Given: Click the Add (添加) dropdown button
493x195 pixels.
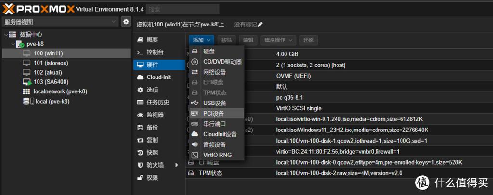Looking at the screenshot, I should 202,40.
